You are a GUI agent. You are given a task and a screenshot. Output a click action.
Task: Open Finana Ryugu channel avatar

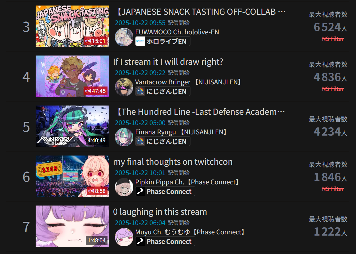click(124, 137)
